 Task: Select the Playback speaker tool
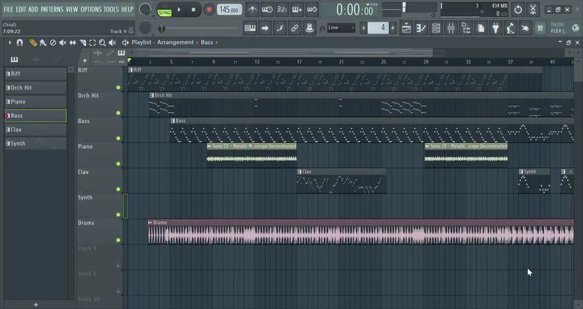(x=112, y=43)
